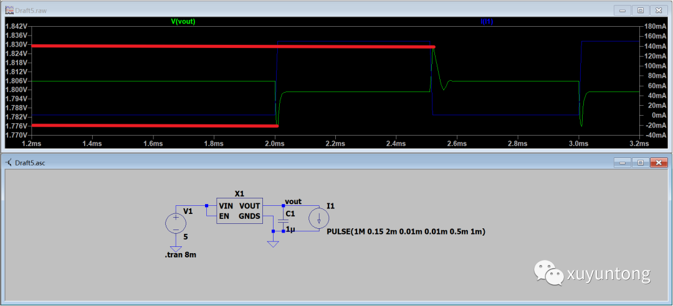Close the Draft5.asc schematic window
This screenshot has height=306, width=673.
tap(659, 162)
